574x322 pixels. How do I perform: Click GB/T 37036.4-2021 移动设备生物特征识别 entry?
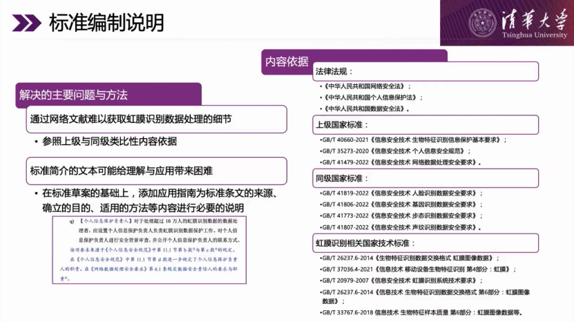tap(418, 269)
